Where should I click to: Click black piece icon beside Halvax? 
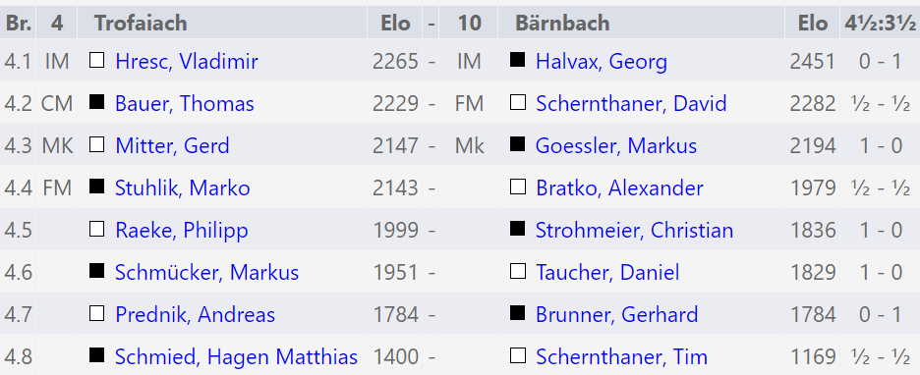click(x=517, y=60)
